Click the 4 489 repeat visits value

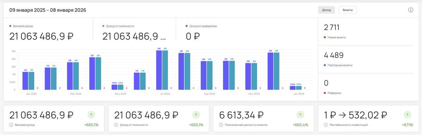[334, 55]
